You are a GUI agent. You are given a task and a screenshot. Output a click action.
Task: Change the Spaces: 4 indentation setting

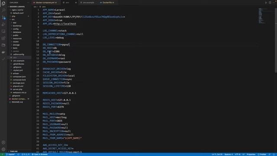(229, 154)
